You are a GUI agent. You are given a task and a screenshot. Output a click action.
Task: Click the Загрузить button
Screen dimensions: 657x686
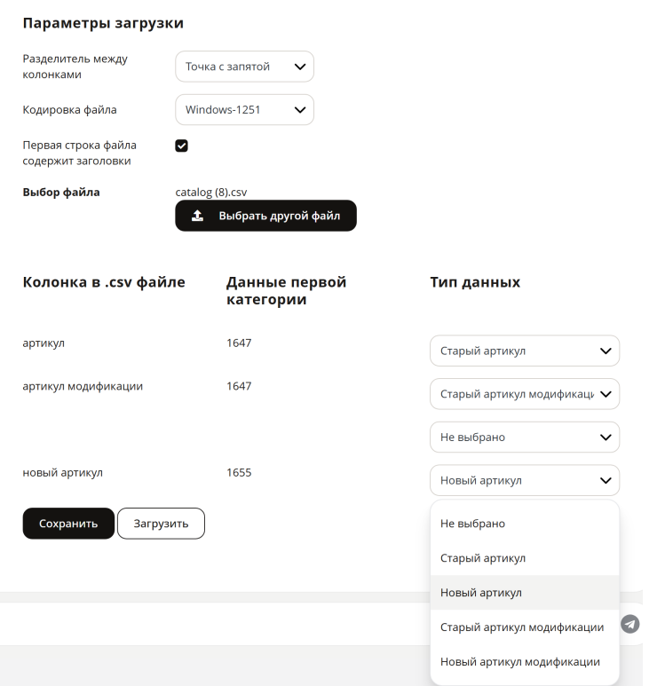tap(161, 524)
